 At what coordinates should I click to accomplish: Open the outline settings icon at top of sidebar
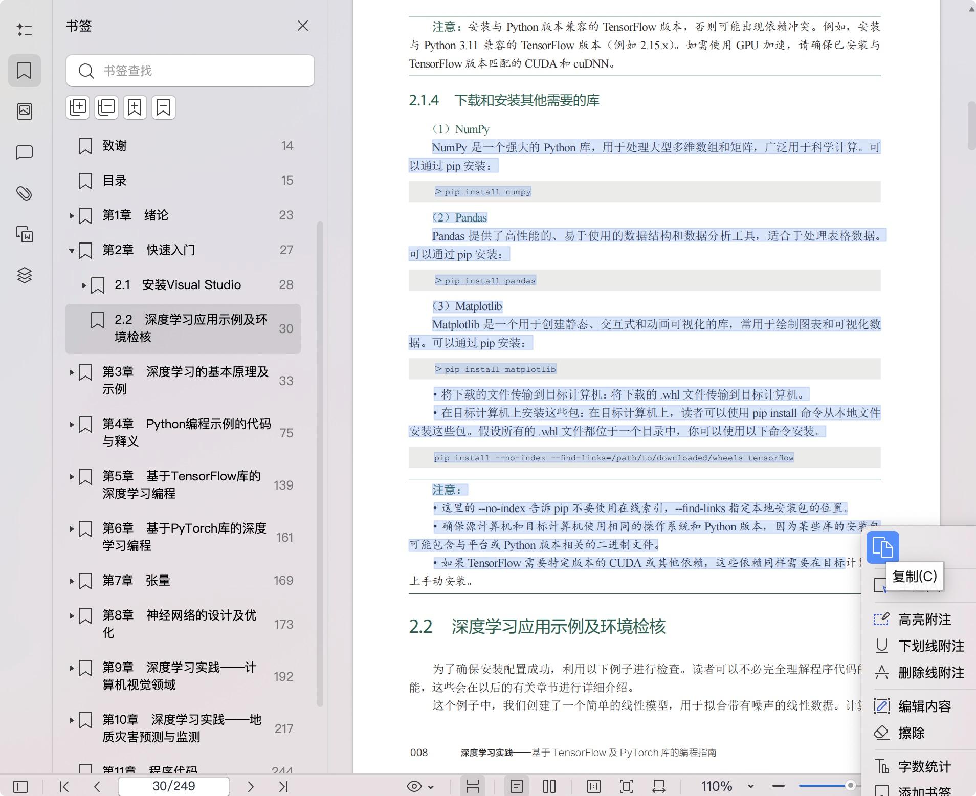click(24, 30)
